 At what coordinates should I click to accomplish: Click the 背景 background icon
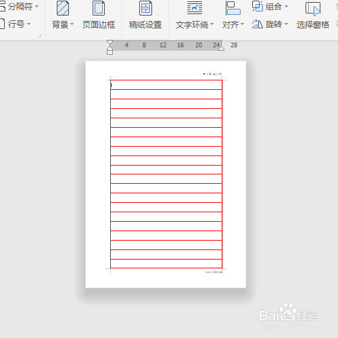pos(63,8)
